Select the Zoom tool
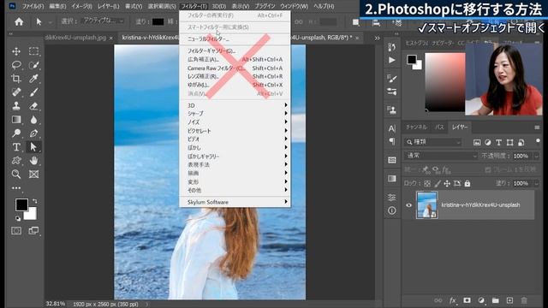 coord(16,174)
